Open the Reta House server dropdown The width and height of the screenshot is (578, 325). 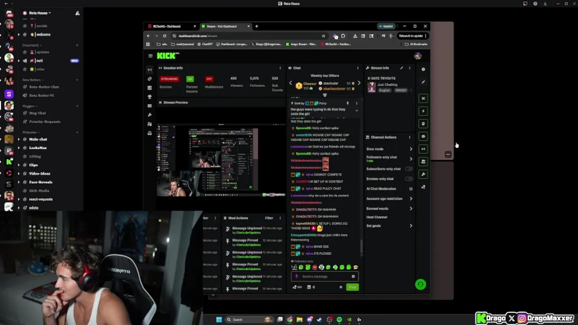(x=40, y=13)
